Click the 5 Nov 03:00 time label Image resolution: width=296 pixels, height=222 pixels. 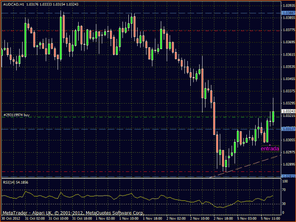tap(247, 219)
